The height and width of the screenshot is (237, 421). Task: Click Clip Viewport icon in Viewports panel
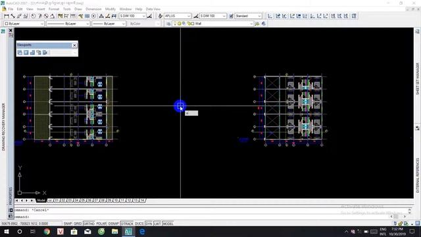[x=45, y=53]
